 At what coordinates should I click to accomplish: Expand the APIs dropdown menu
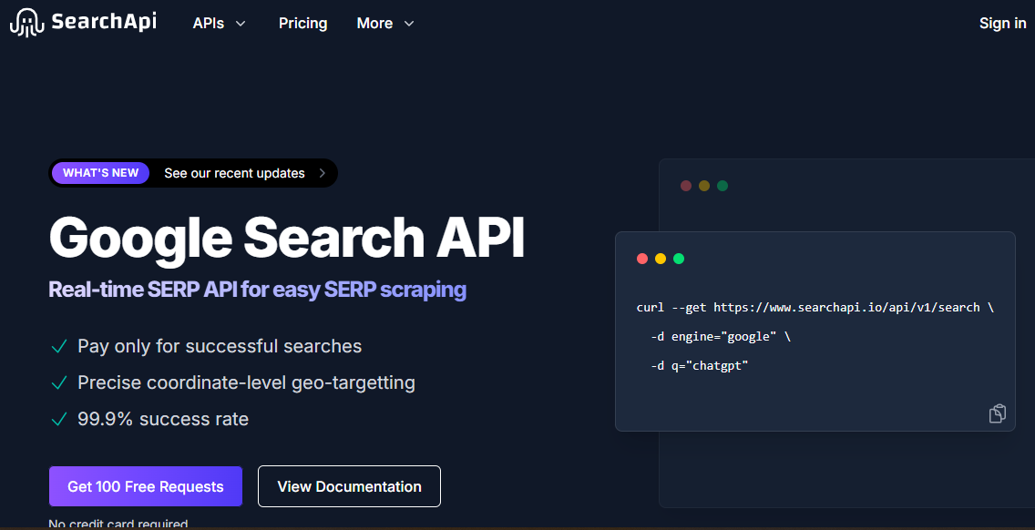click(x=220, y=24)
